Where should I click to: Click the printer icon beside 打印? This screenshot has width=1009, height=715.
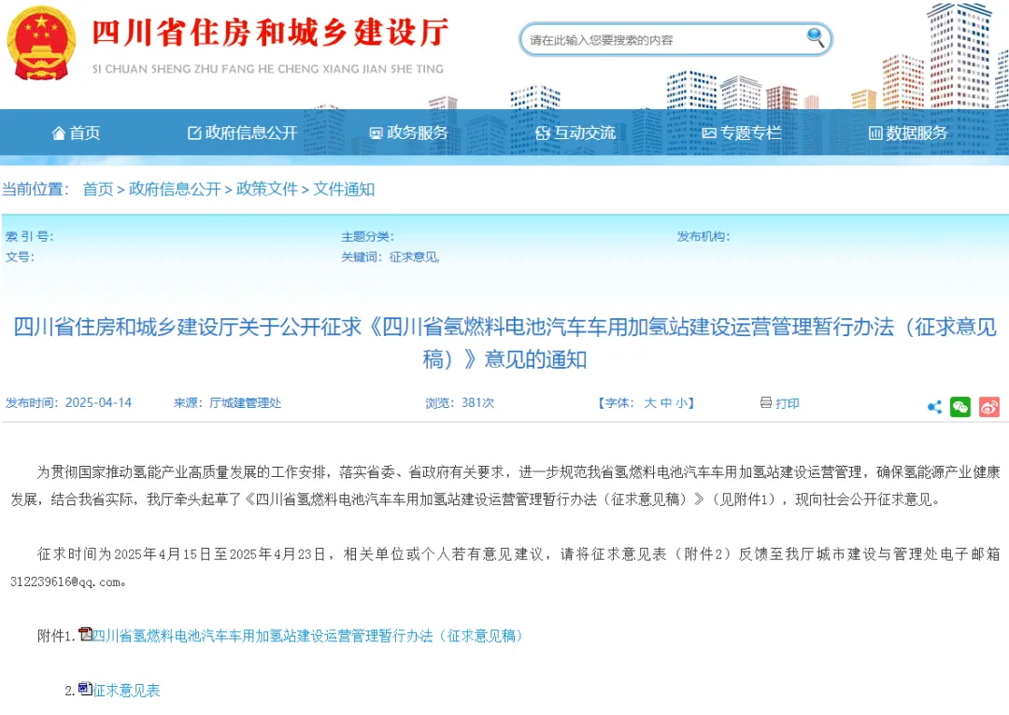[766, 402]
